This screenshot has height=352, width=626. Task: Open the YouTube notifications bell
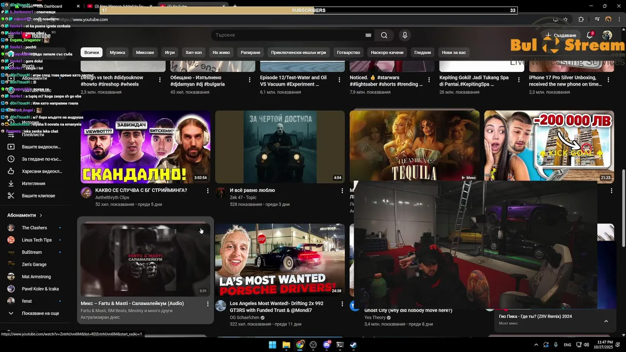[x=590, y=35]
